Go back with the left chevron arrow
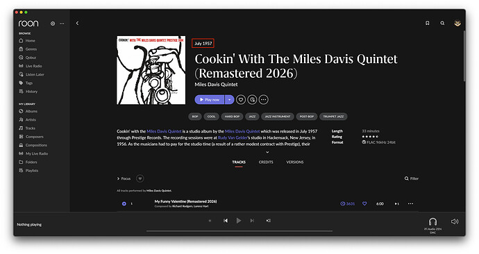 click(x=77, y=23)
